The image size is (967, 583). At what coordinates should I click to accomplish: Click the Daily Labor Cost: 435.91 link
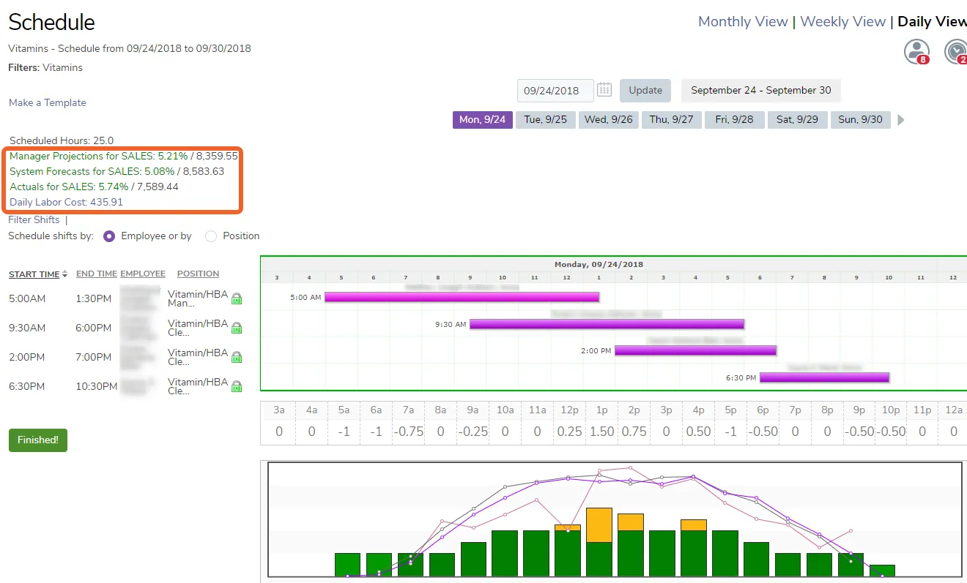point(66,203)
